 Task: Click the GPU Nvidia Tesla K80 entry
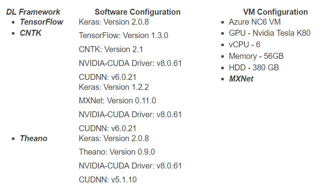coord(269,33)
